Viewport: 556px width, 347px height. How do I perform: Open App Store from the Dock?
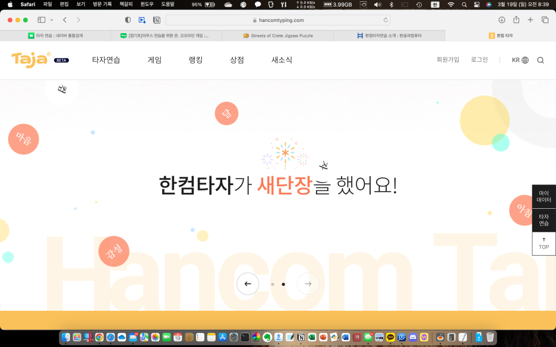click(222, 337)
